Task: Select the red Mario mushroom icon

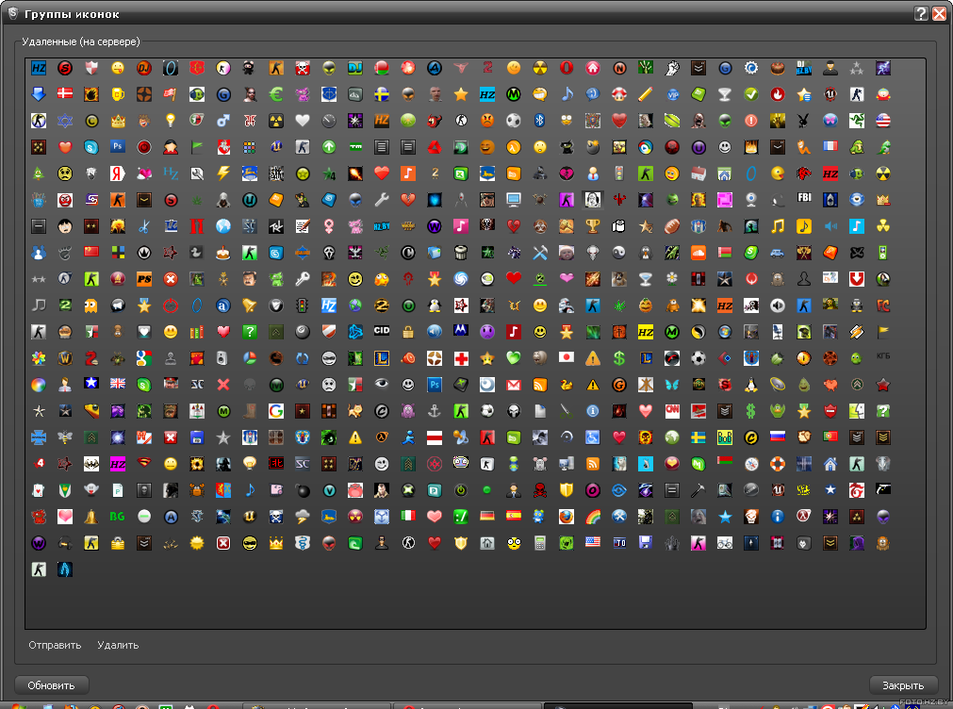Action: [618, 93]
